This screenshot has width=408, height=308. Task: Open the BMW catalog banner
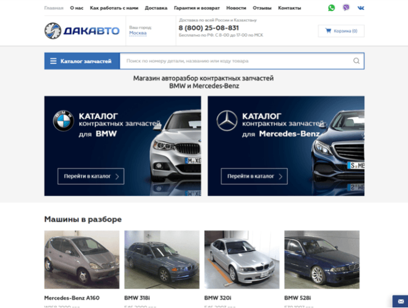pyautogui.click(x=123, y=146)
